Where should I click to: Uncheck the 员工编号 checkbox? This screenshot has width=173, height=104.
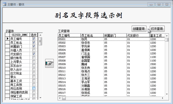pyautogui.click(x=34, y=39)
